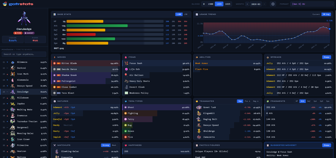Open the settings gear icon
Viewport: 336px width, 158px height.
pos(273,4)
